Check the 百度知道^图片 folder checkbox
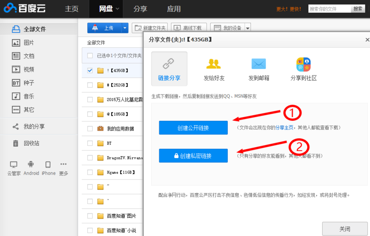Viewport: 370px width, 236px height. (90, 216)
